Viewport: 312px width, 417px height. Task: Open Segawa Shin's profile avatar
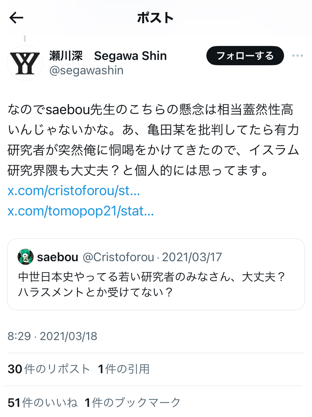[x=25, y=63]
